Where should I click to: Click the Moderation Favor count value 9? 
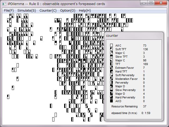point(144,79)
